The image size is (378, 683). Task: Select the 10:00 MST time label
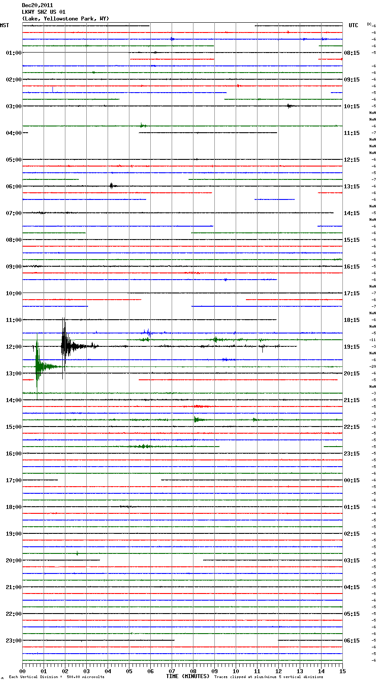[x=14, y=293]
